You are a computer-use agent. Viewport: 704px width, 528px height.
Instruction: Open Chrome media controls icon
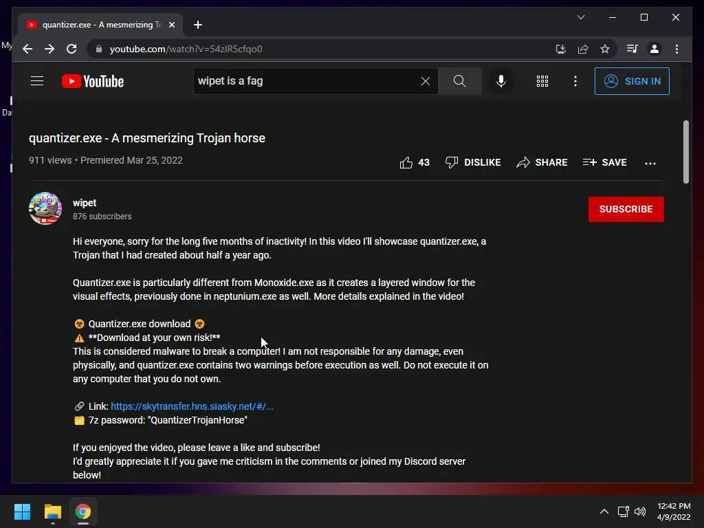pos(632,49)
